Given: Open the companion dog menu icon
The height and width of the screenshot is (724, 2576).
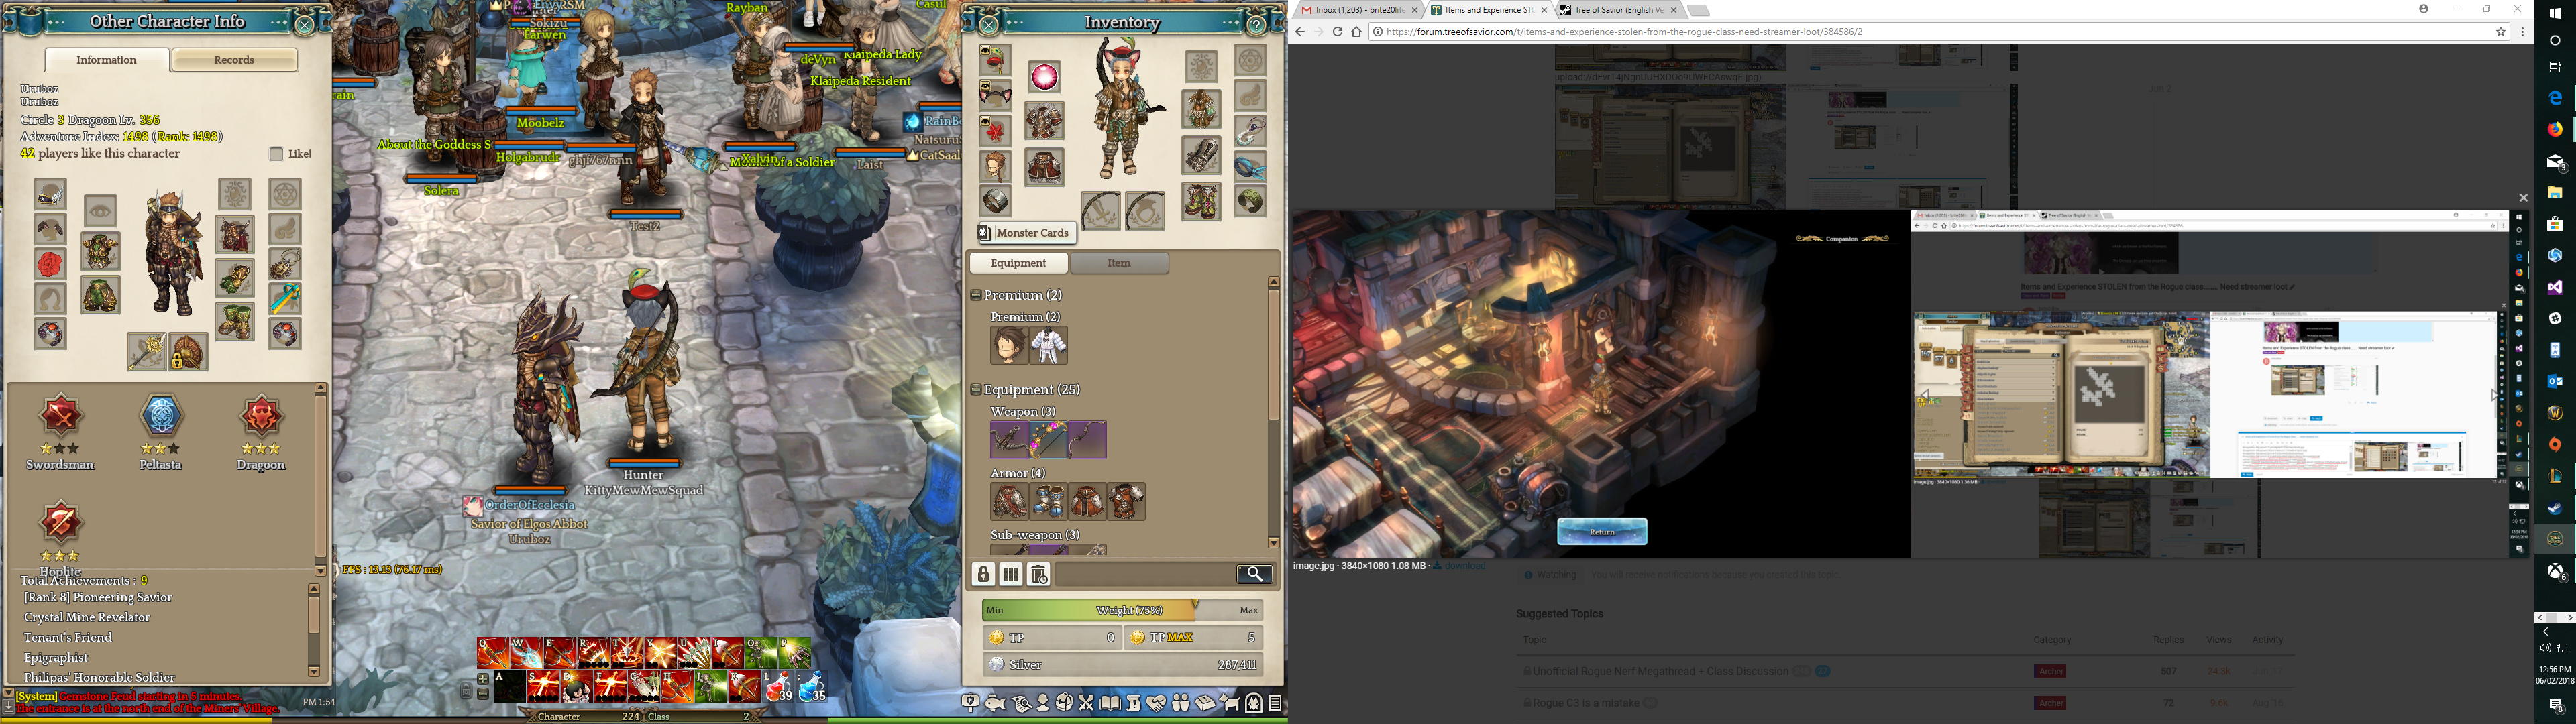Looking at the screenshot, I should pyautogui.click(x=1229, y=703).
